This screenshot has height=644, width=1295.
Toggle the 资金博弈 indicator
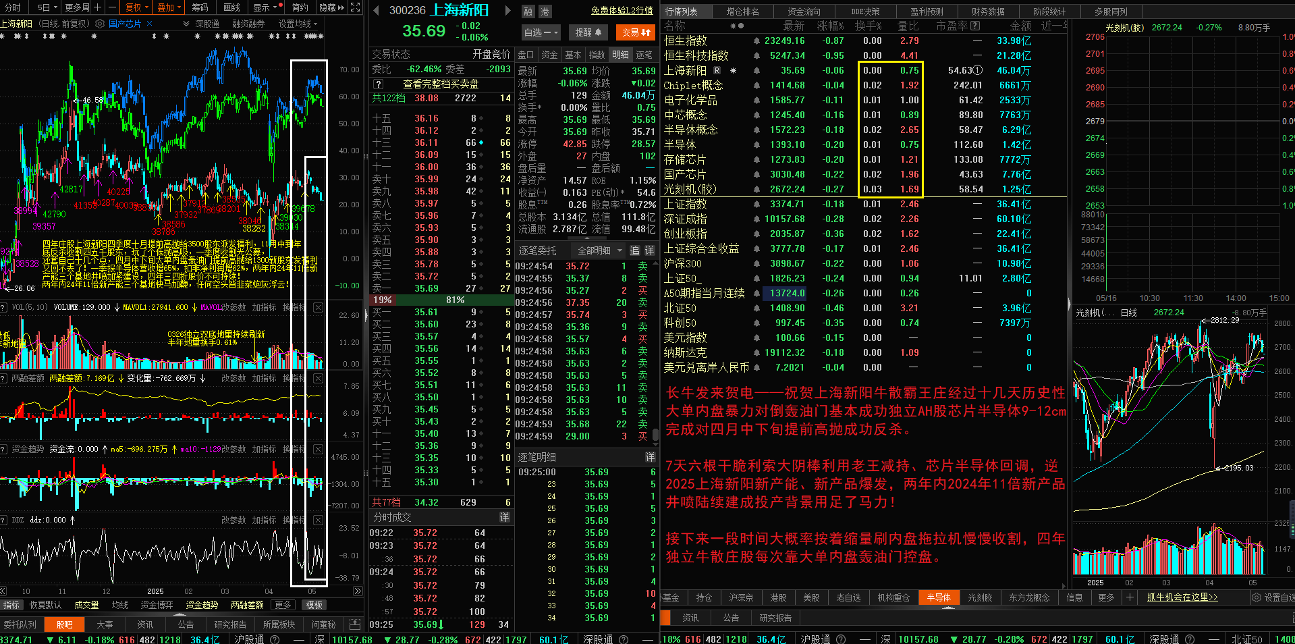click(x=157, y=605)
